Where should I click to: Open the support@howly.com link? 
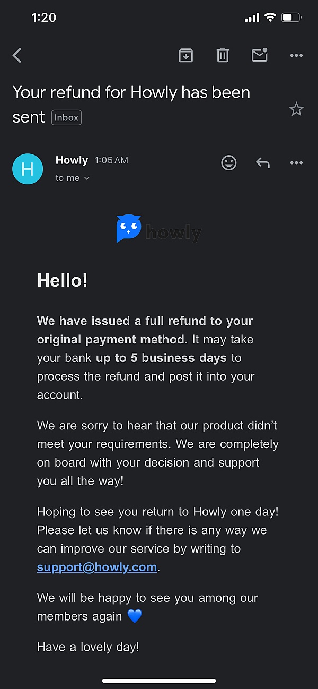[x=97, y=567]
